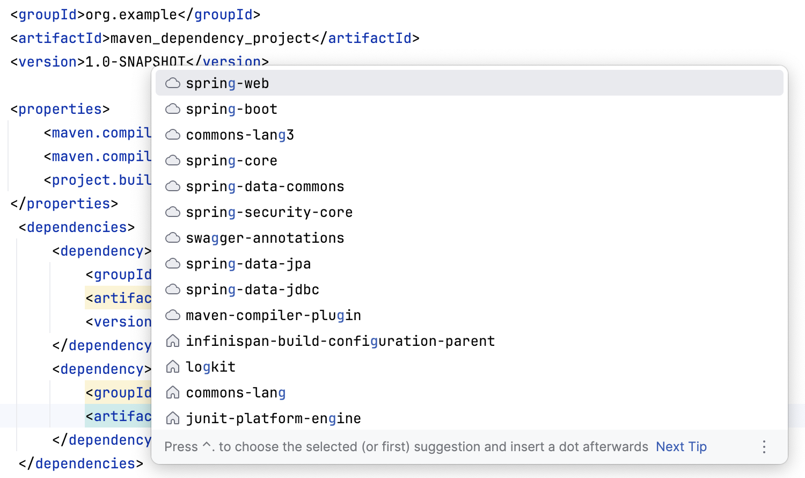Click the house icon beside infinispan-build-configuration-parent
Viewport: 805px width, 478px height.
click(173, 341)
